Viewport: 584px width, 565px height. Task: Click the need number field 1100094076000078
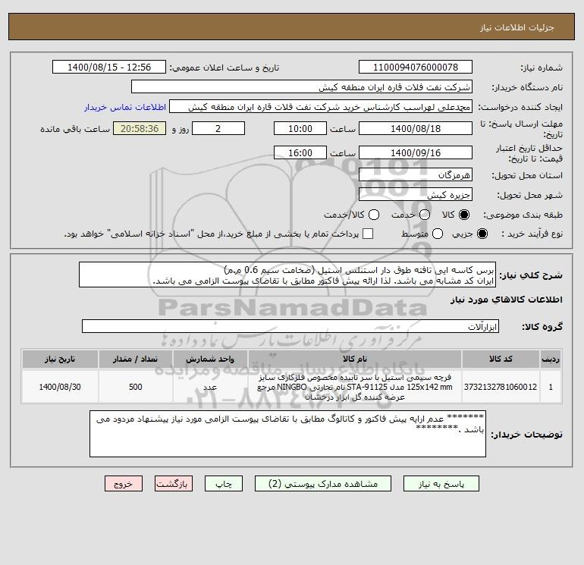(x=416, y=67)
